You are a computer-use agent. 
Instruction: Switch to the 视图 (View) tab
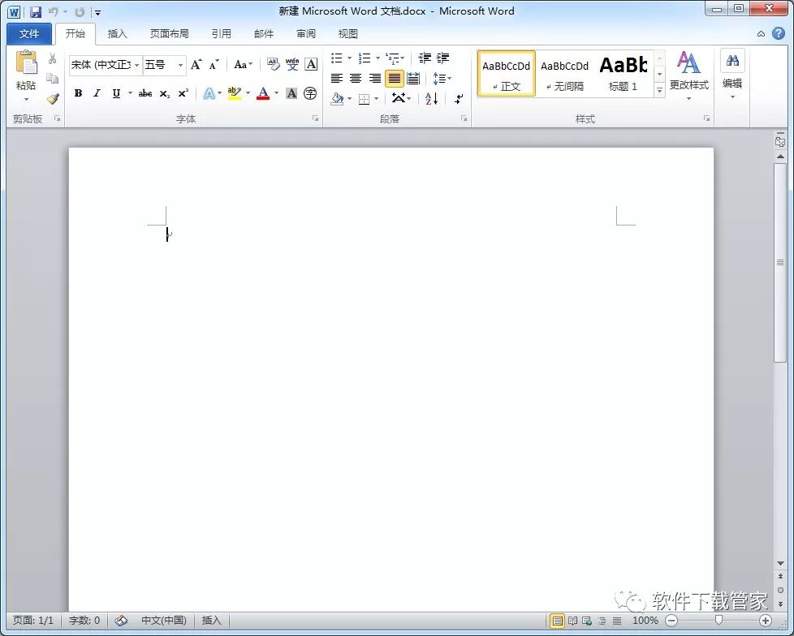tap(347, 34)
